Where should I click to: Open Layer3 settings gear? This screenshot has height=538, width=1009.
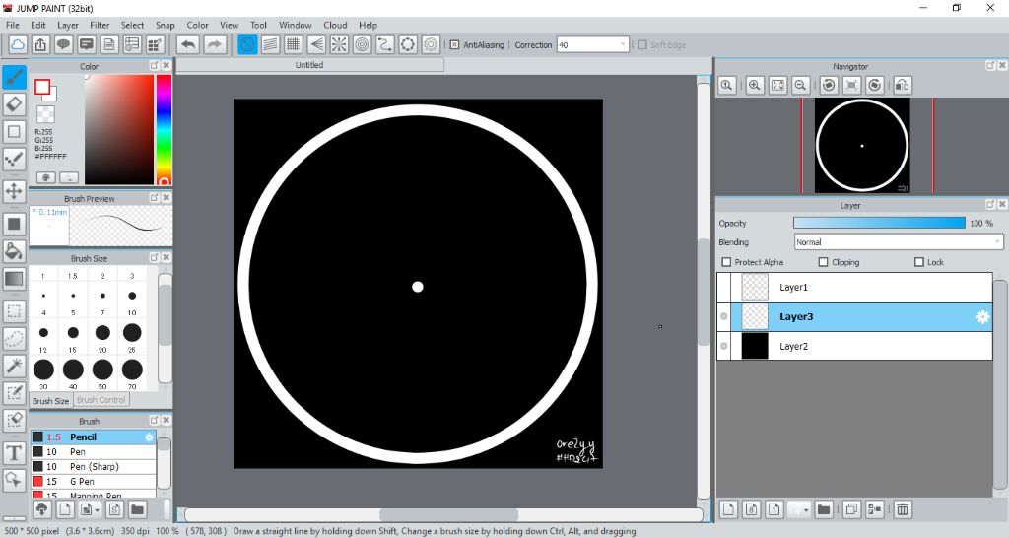[x=982, y=316]
